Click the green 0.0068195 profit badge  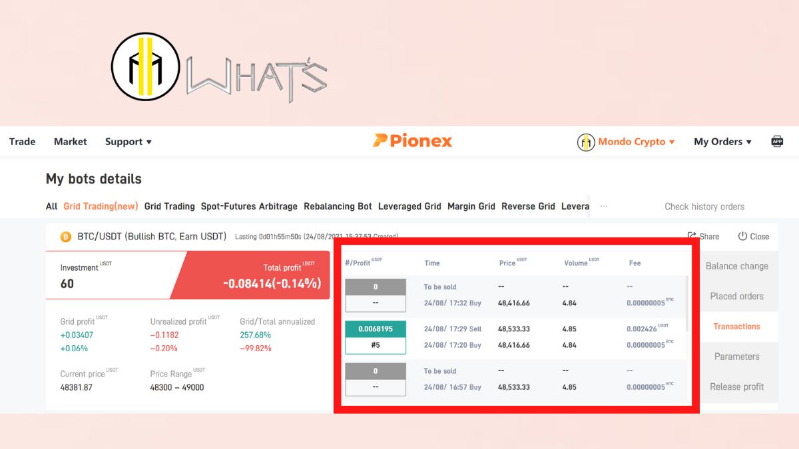pos(376,329)
